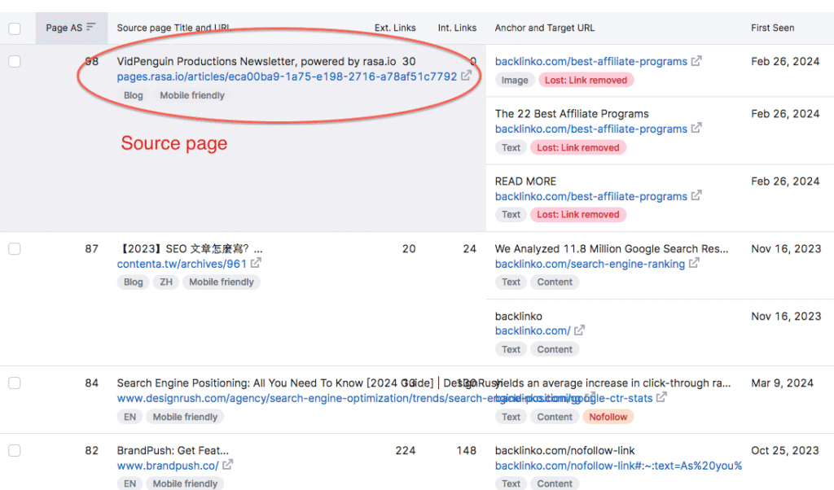The image size is (834, 490).
Task: Sort table by First Seen column
Action: (772, 28)
